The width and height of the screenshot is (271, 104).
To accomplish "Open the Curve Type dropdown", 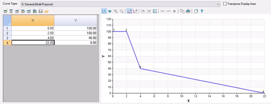I will pyautogui.click(x=120, y=4).
